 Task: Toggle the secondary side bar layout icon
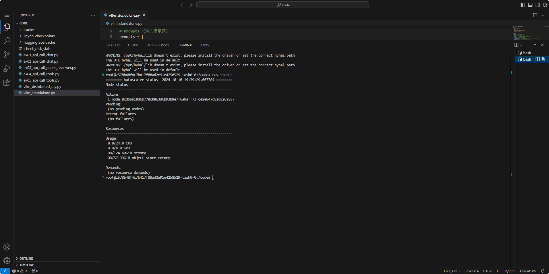click(x=538, y=5)
